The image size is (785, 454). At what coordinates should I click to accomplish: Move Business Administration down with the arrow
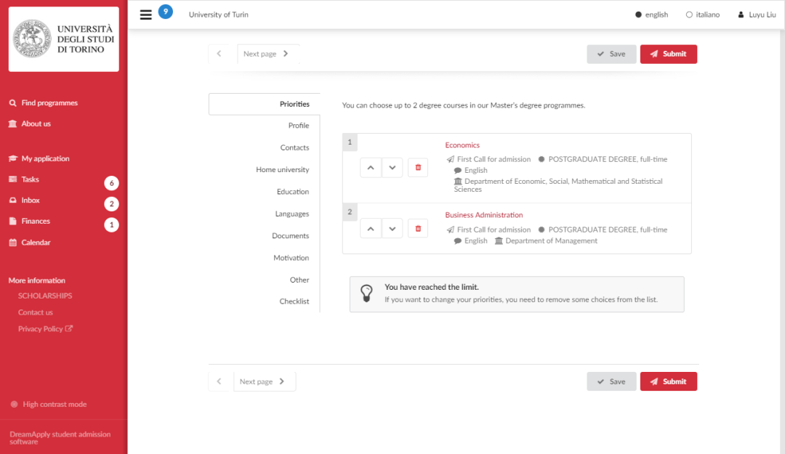tap(392, 229)
